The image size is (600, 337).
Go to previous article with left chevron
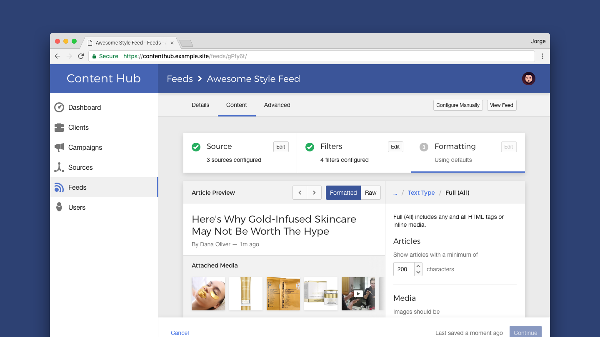tap(300, 193)
